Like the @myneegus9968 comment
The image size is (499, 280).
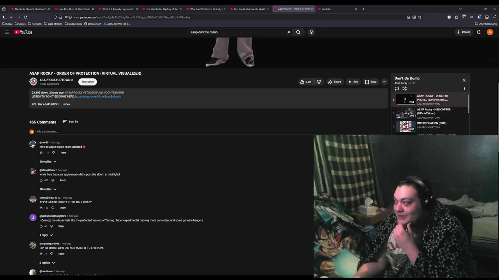(41, 254)
